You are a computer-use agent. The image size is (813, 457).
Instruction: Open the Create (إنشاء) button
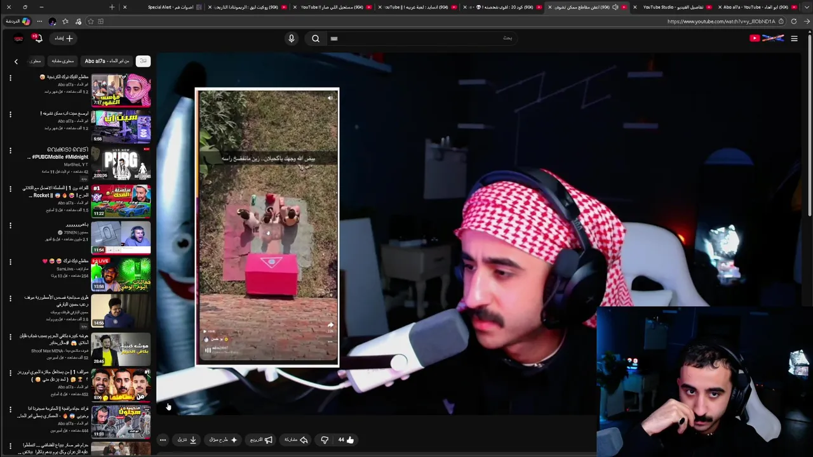click(x=64, y=38)
